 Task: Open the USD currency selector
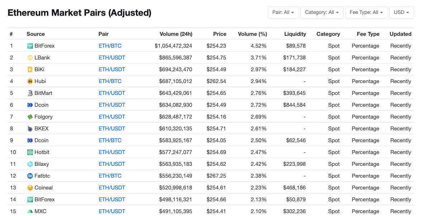click(401, 12)
